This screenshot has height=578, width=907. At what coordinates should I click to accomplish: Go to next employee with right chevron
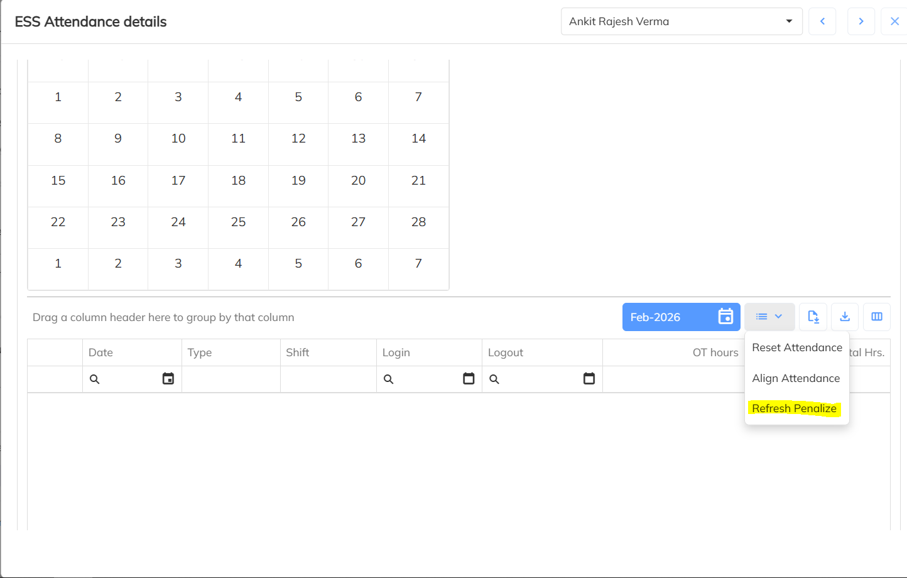pyautogui.click(x=861, y=21)
